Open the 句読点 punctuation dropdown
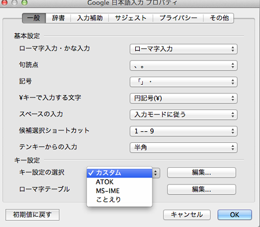 click(183, 66)
